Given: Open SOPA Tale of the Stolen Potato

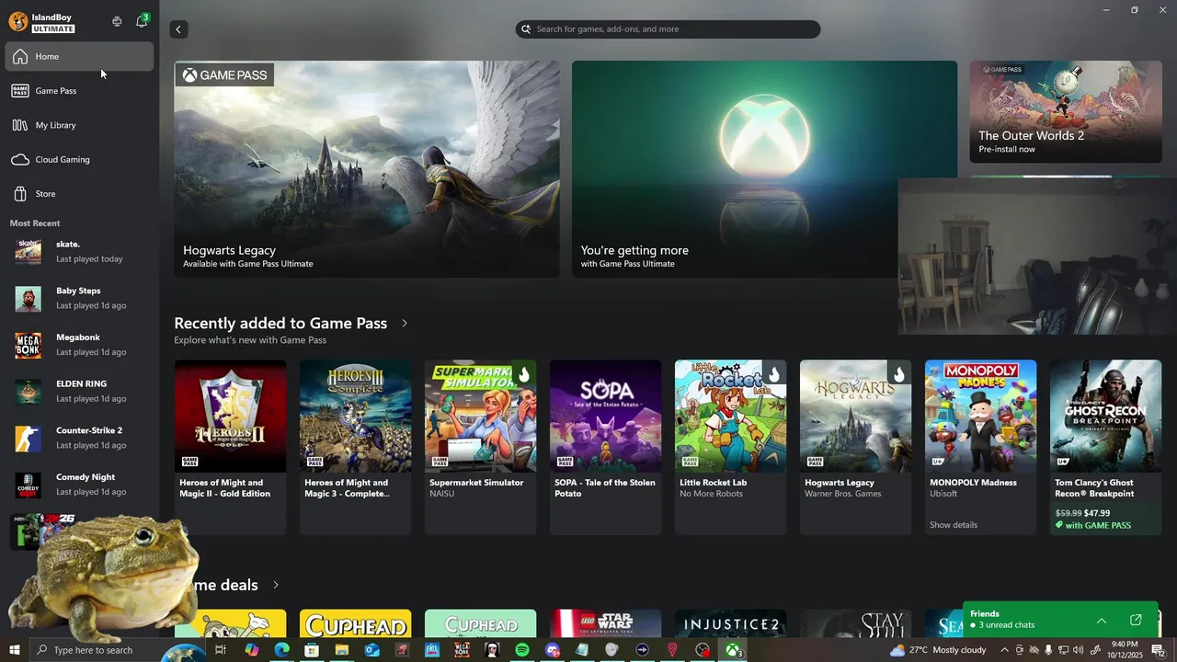Looking at the screenshot, I should pos(606,447).
